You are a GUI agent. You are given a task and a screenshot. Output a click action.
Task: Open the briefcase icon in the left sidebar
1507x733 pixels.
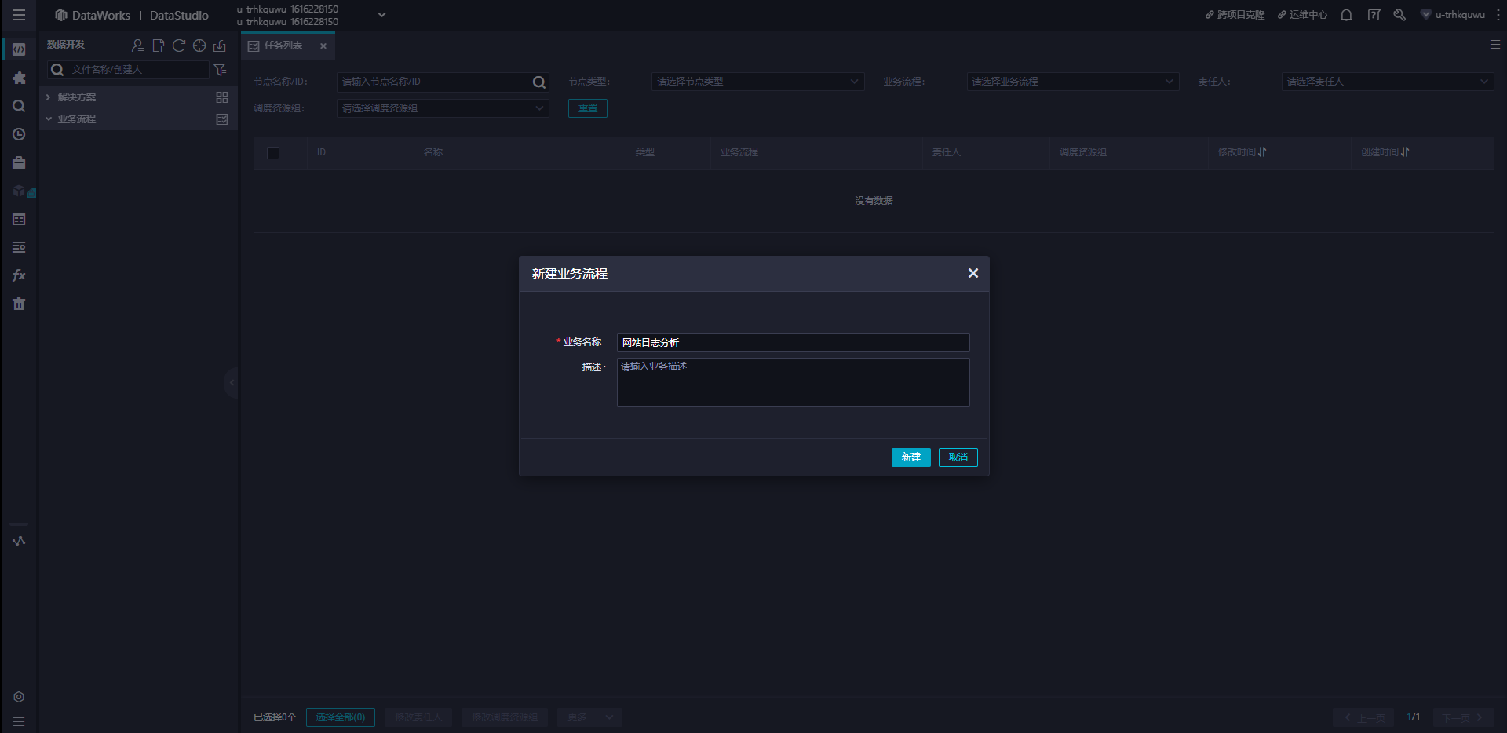click(19, 162)
